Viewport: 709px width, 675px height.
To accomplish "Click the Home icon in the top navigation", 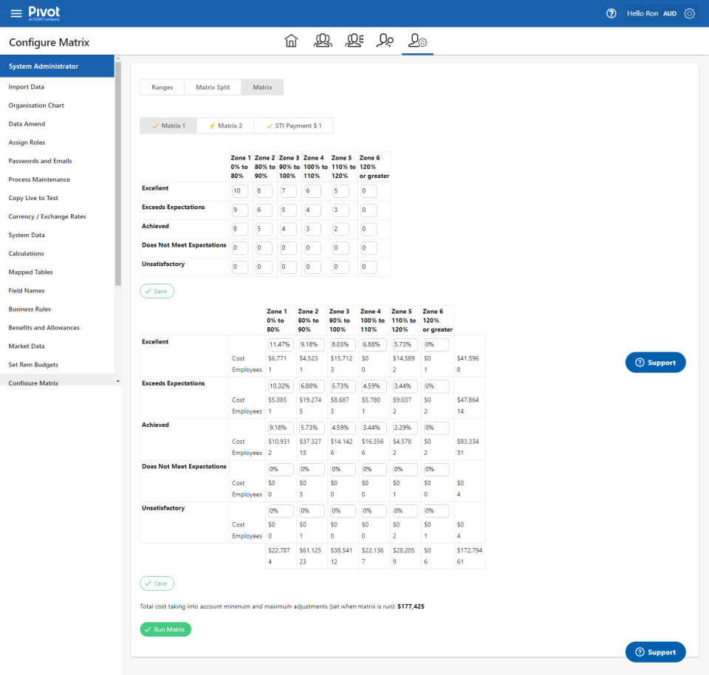I will pos(291,41).
